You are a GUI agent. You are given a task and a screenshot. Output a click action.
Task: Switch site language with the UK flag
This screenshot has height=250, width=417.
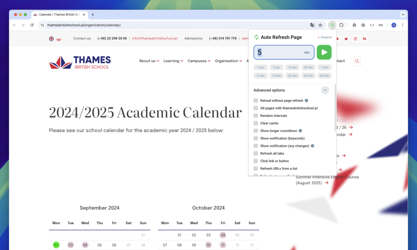[x=51, y=39]
